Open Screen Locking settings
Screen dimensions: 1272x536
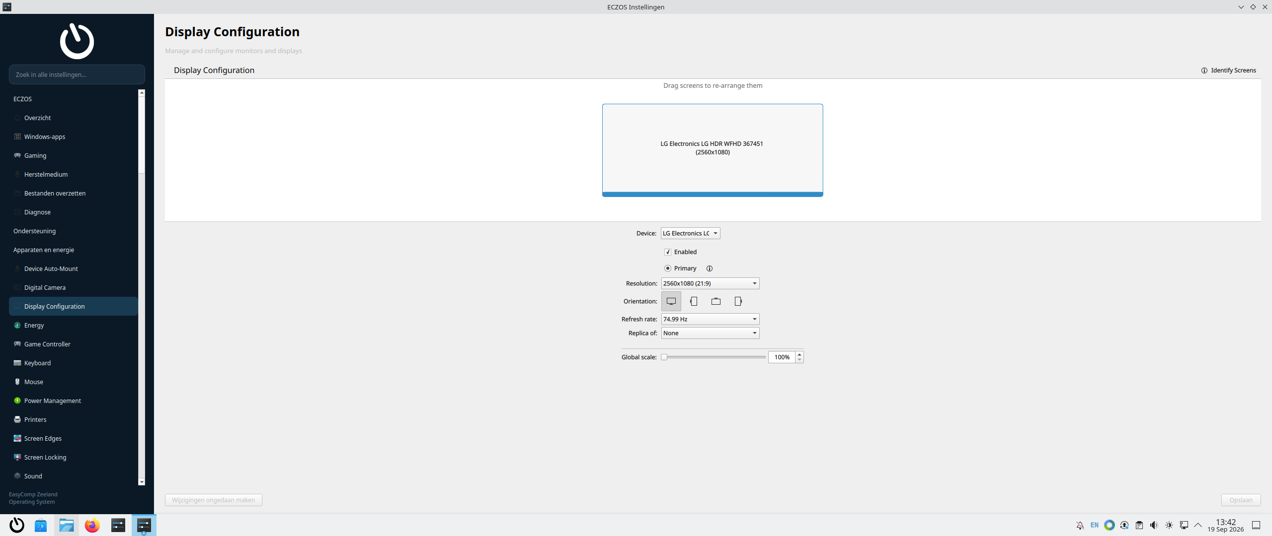coord(74,457)
